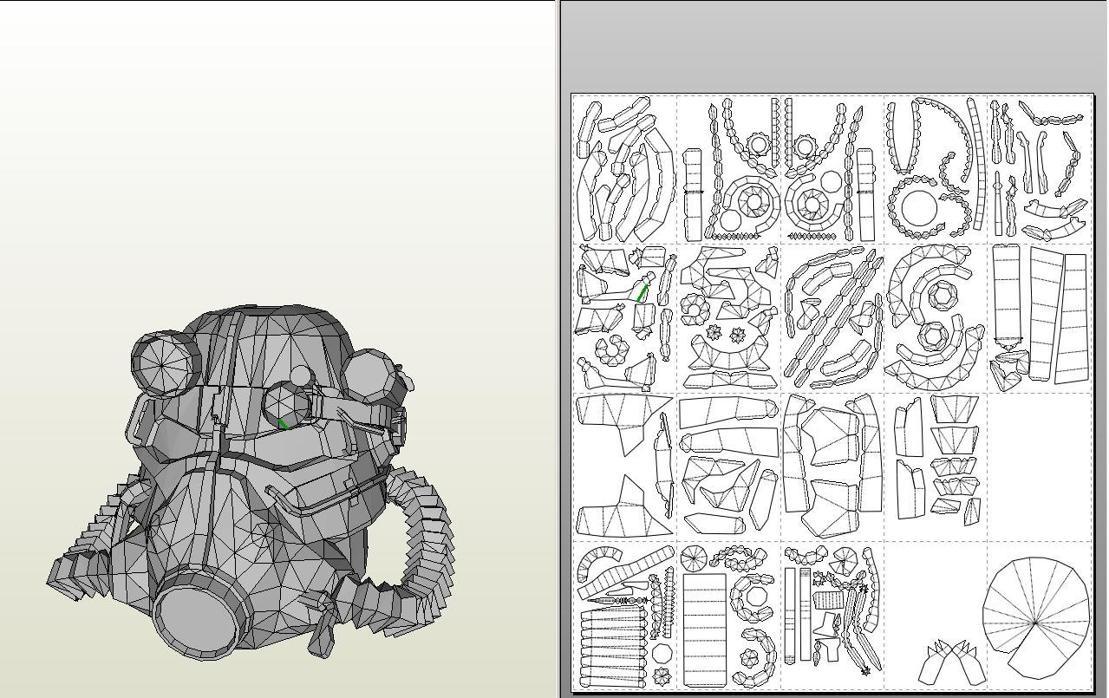
Task: Select the round eye lens on the 3D helmet
Action: 284,404
